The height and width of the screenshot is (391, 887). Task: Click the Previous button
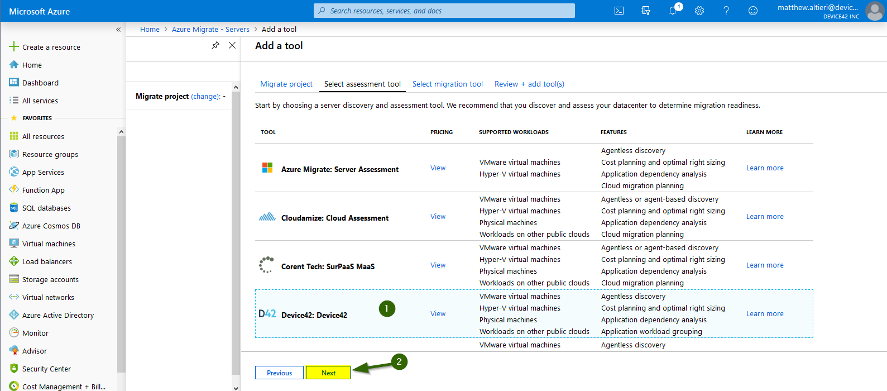click(279, 373)
